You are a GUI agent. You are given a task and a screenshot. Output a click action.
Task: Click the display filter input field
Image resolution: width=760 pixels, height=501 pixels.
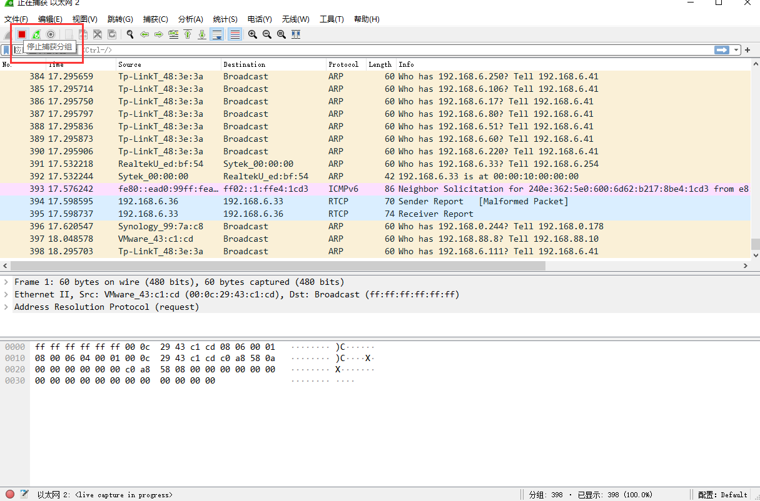click(x=375, y=50)
